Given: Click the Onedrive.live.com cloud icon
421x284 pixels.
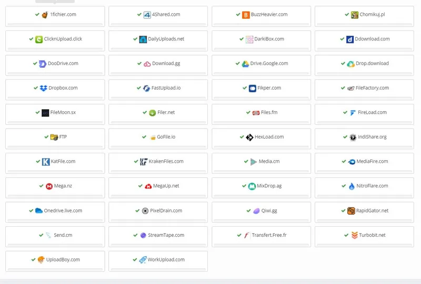Looking at the screenshot, I should (x=39, y=211).
